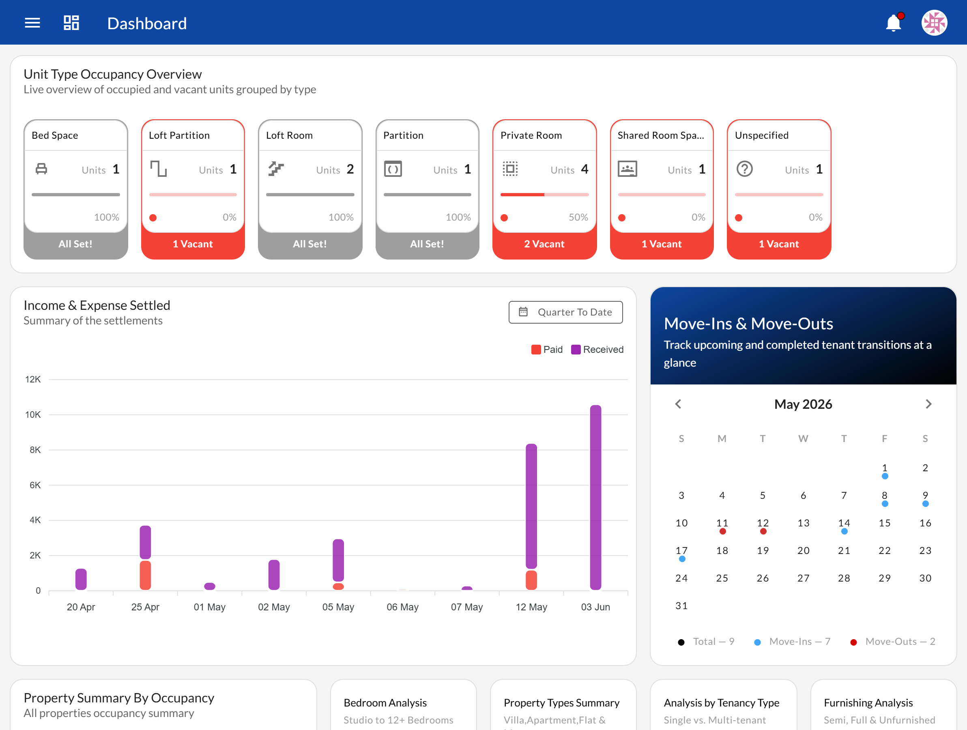This screenshot has width=967, height=730.
Task: Open the hamburger navigation menu
Action: [32, 23]
